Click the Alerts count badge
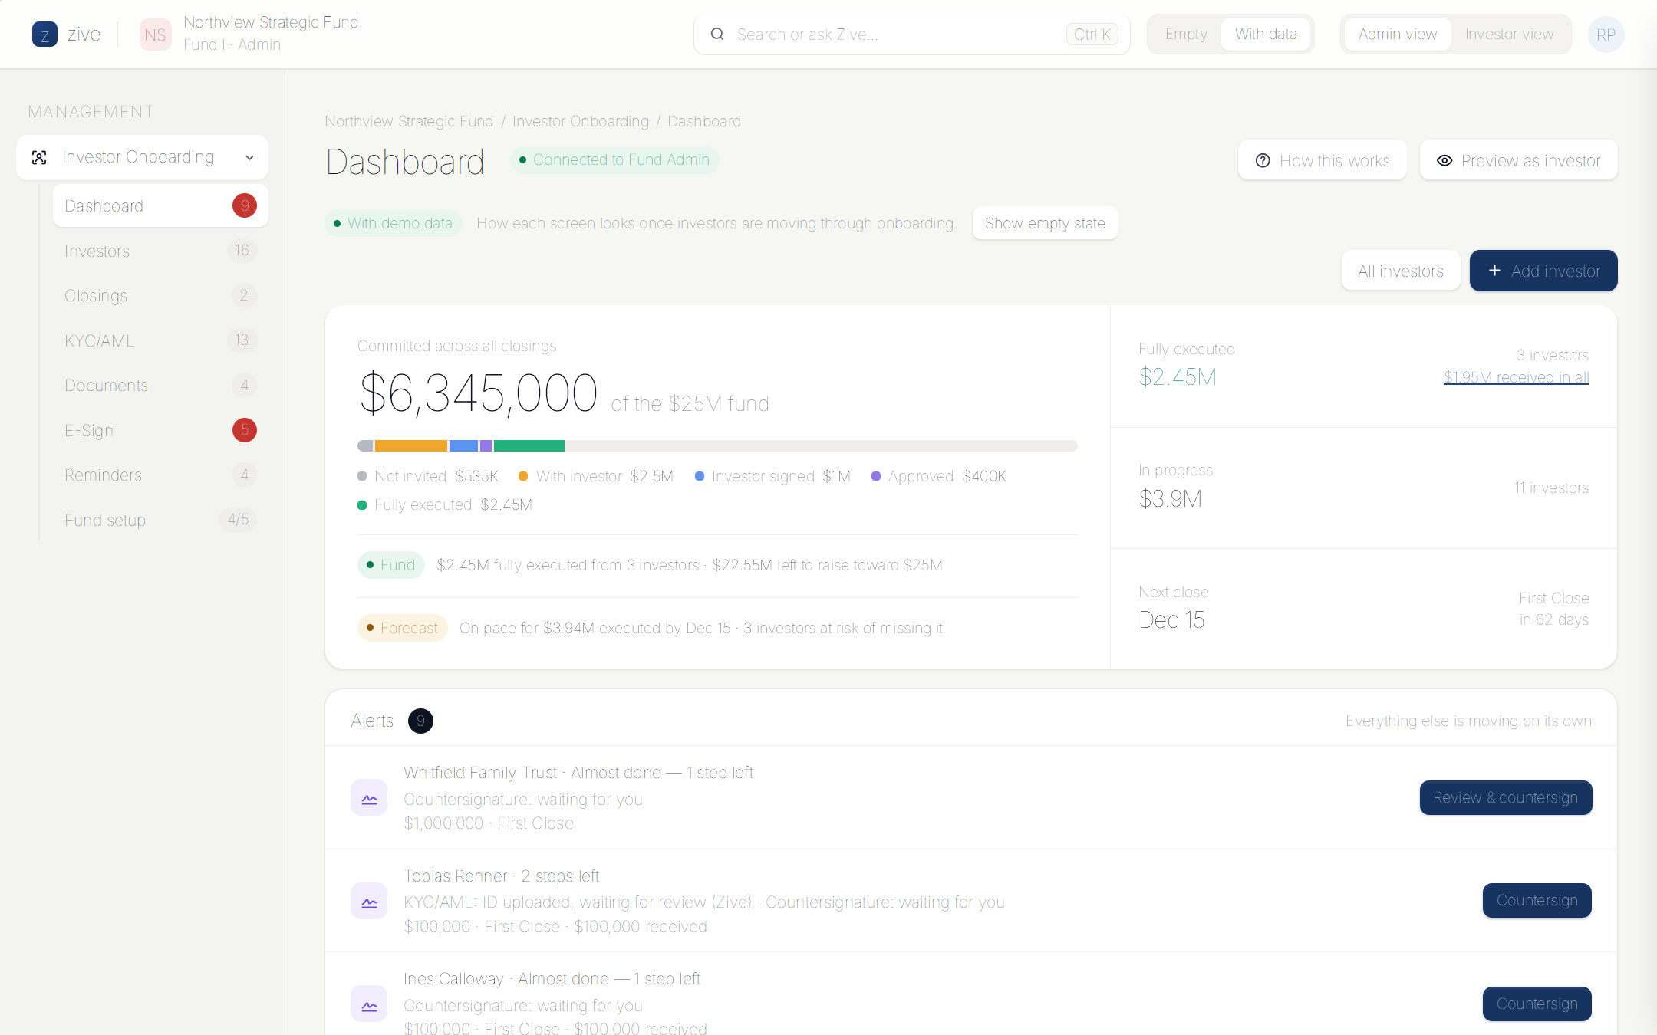 click(x=420, y=721)
